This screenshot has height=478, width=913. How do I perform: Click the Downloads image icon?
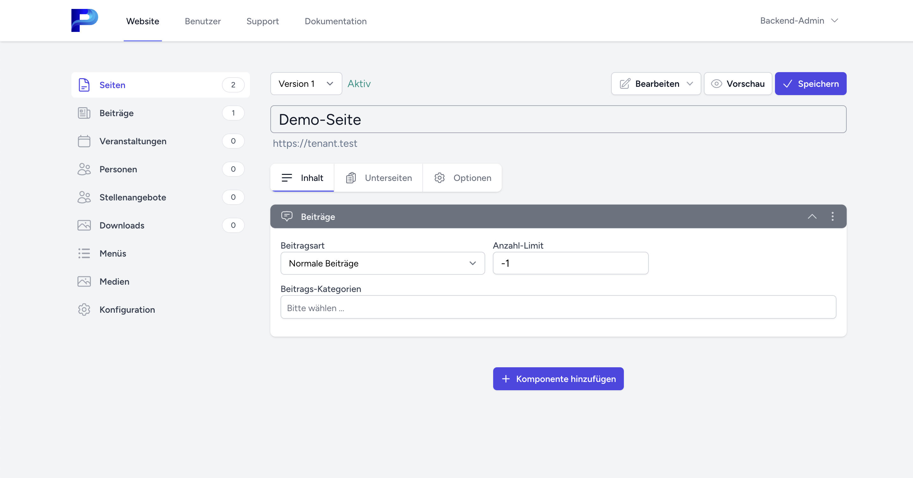click(x=84, y=225)
